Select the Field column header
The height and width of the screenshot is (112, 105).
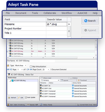[x=25, y=19]
